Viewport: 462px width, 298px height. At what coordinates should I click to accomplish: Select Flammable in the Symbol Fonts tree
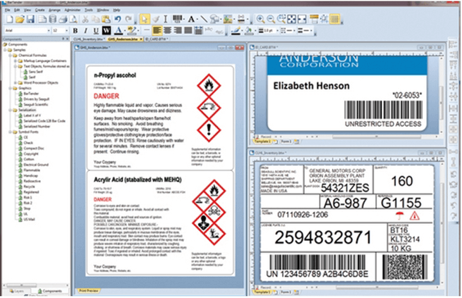[x=32, y=171]
